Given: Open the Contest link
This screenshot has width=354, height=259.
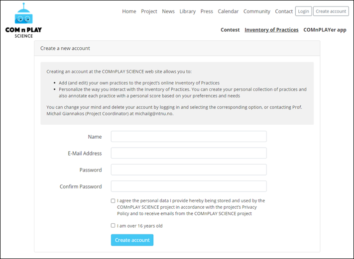Looking at the screenshot, I should pos(230,30).
